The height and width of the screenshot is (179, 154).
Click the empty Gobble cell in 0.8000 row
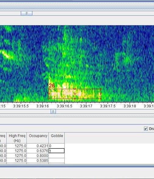coord(57,156)
